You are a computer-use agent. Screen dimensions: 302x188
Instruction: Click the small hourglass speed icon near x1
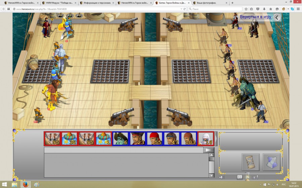click(x=248, y=177)
